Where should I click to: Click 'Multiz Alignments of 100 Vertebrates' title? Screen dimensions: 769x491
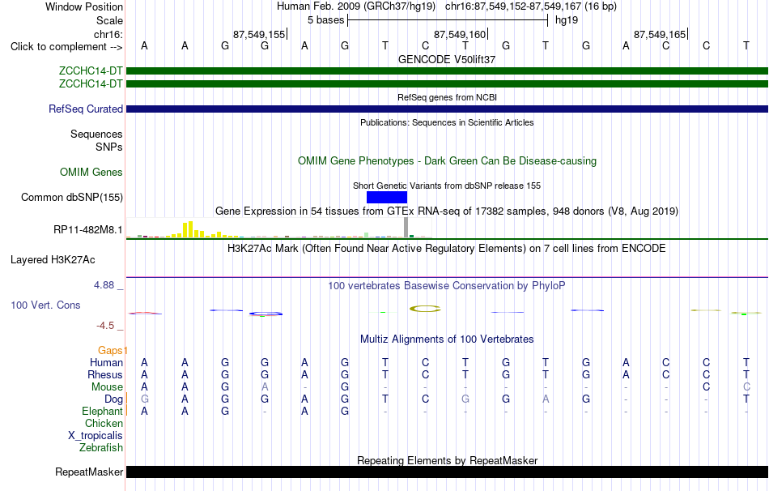click(x=447, y=339)
